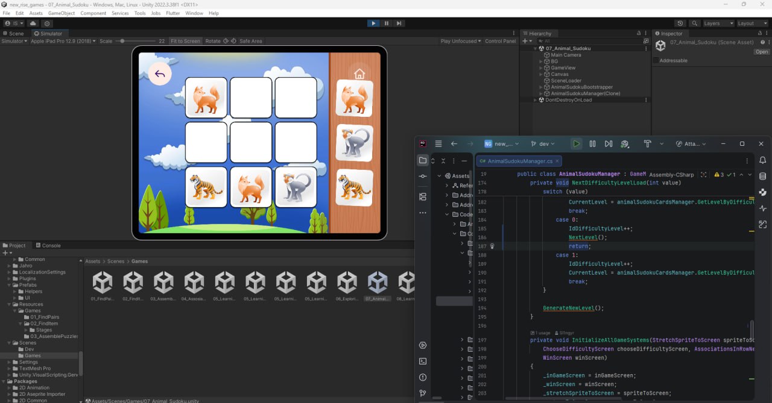Click the Unity Step frame button
Viewport: 772px width, 403px height.
coord(399,23)
